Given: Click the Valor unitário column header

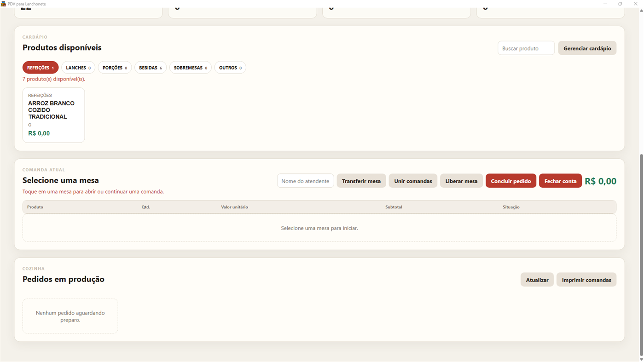Looking at the screenshot, I should click(234, 207).
